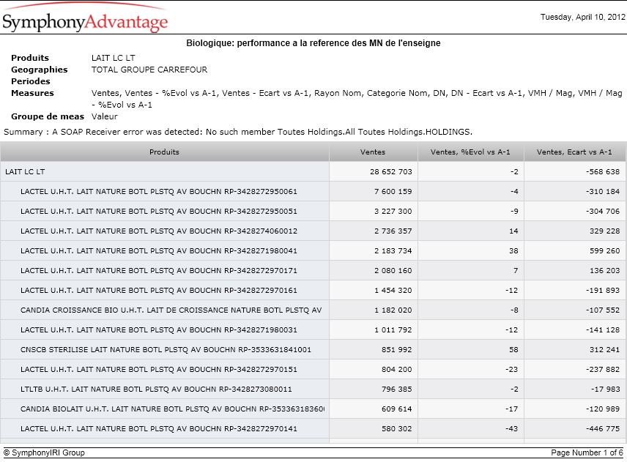Click sales value 3 227 300
627x462 pixels.
pos(393,211)
